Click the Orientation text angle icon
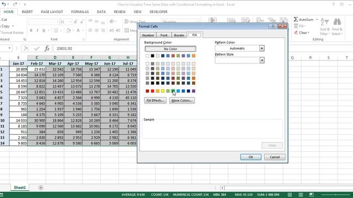 (112, 21)
